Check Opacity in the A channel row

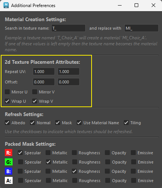(x=108, y=181)
